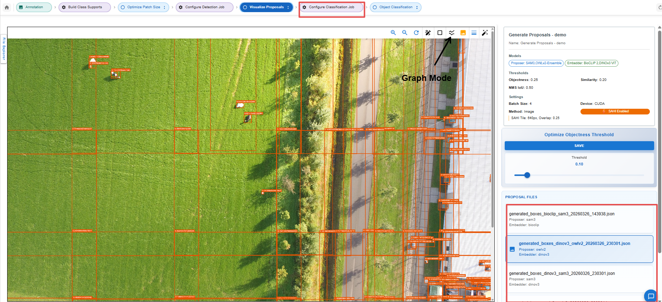Go to the home page icon
662x302 pixels.
tap(7, 7)
